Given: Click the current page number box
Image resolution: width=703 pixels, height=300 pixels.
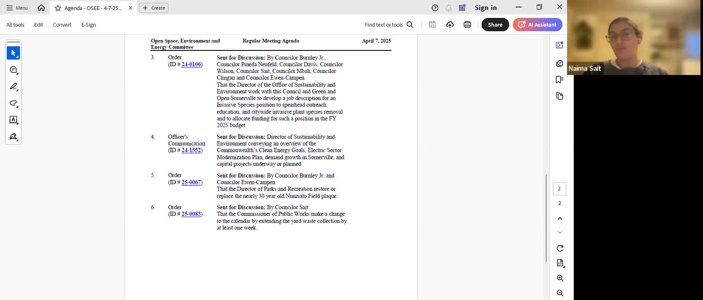Looking at the screenshot, I should pos(560,189).
